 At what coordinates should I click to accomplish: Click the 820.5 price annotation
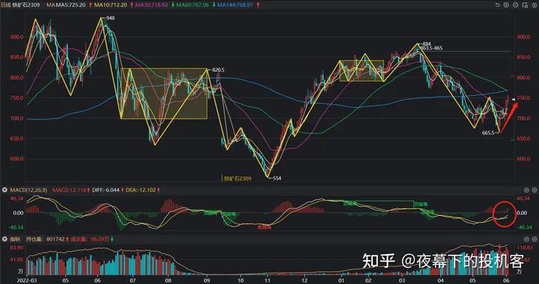click(x=218, y=70)
